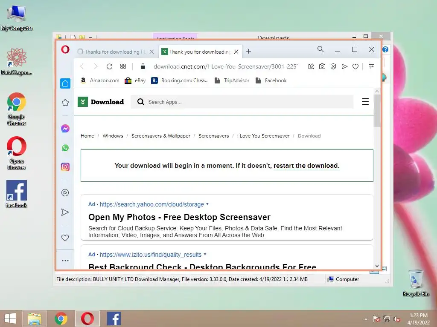
Task: Open the Booking.com bookmark
Action: pos(180,80)
